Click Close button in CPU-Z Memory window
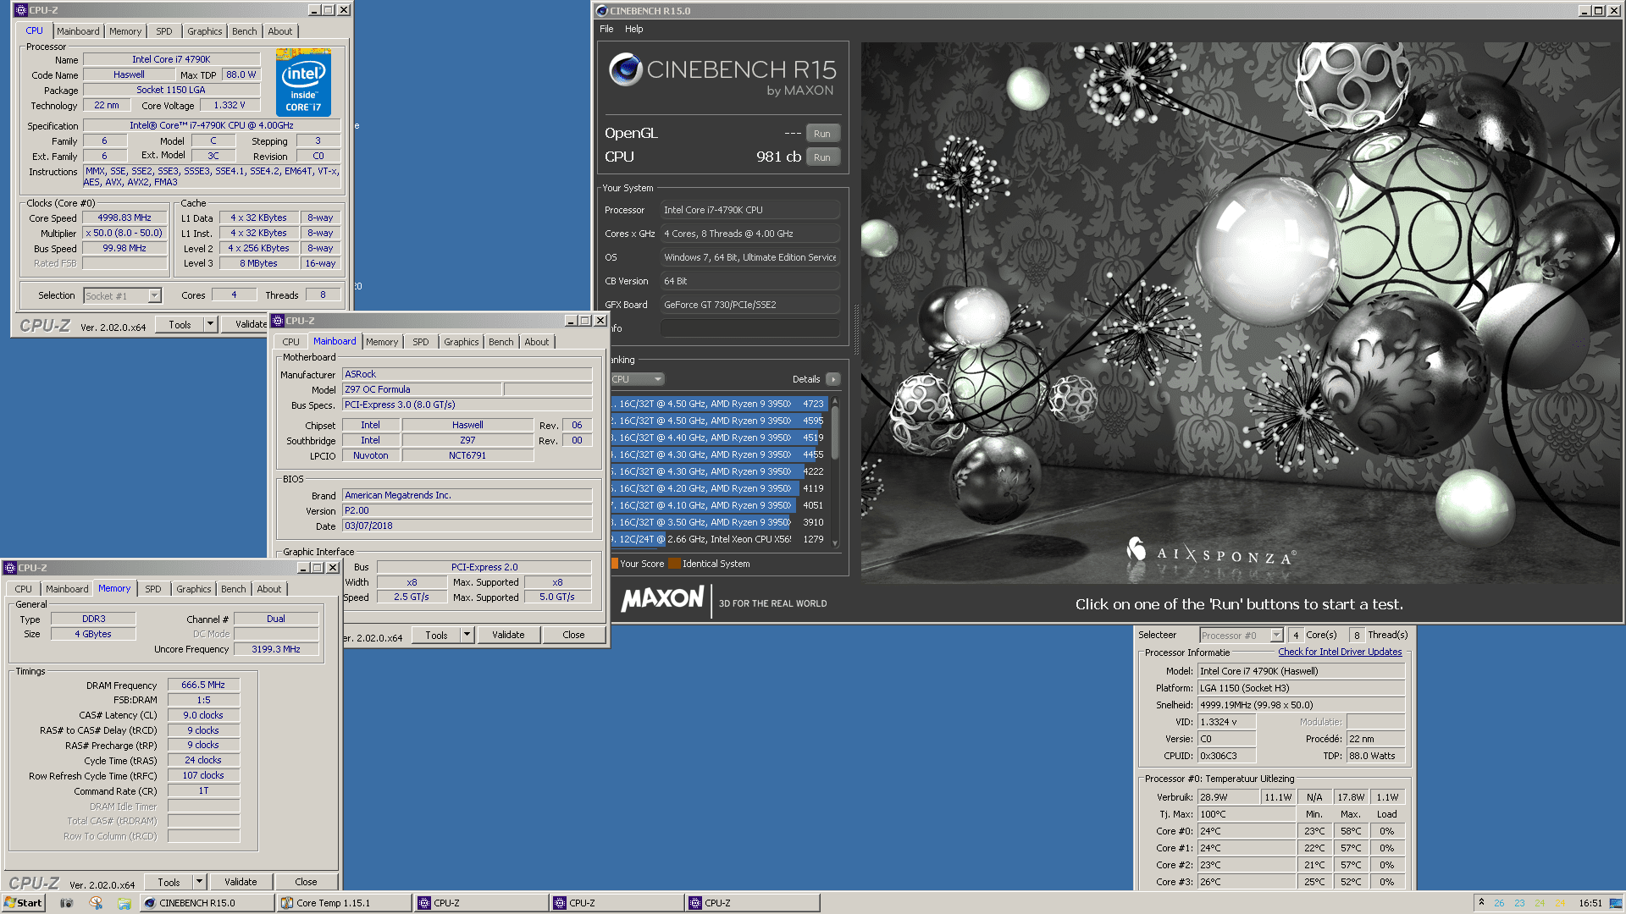This screenshot has width=1626, height=914. (306, 882)
